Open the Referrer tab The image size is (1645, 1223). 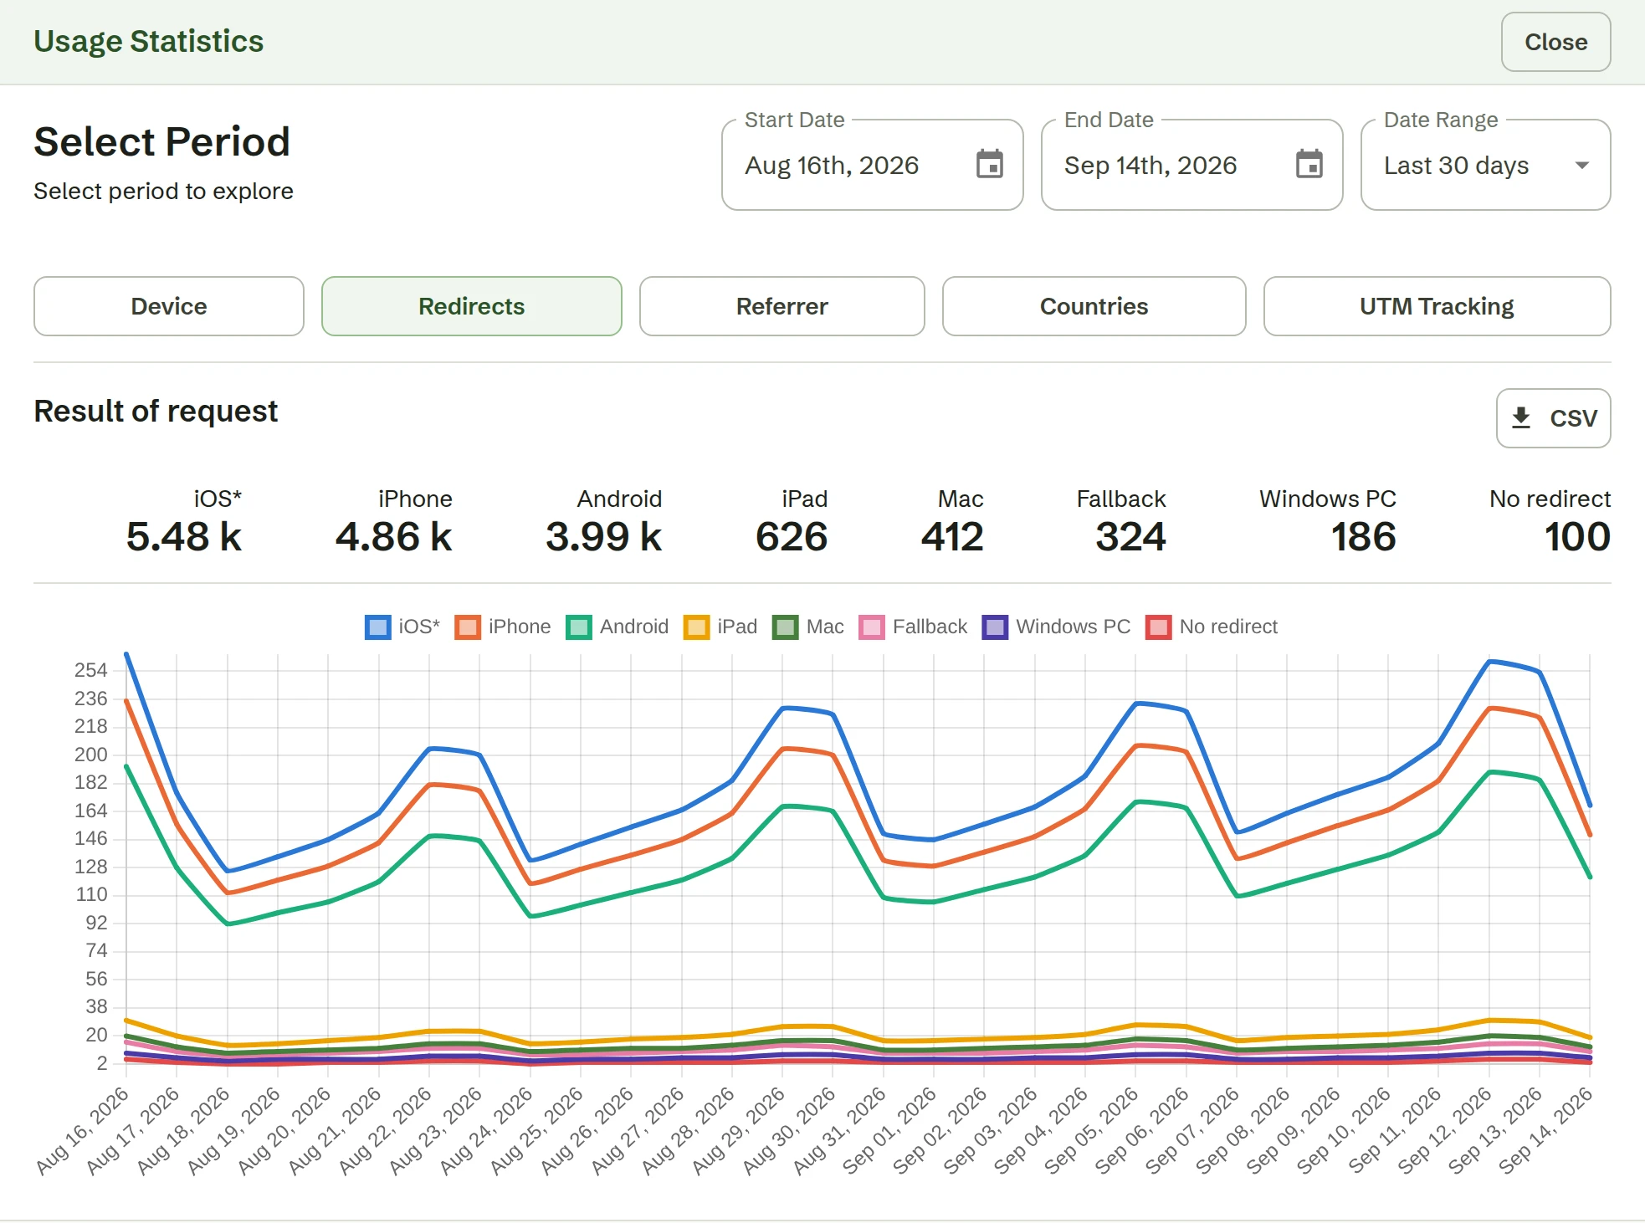pyautogui.click(x=782, y=306)
